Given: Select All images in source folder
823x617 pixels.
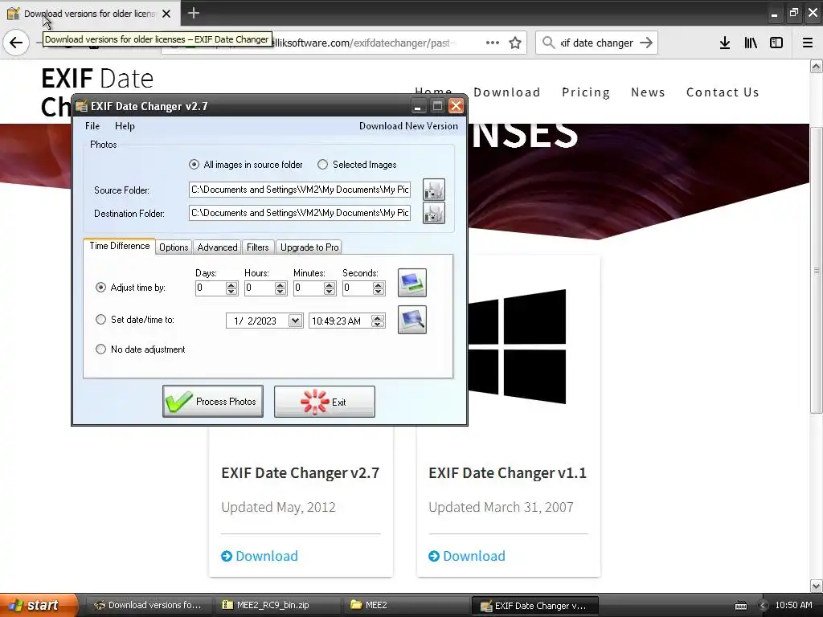Looking at the screenshot, I should (246, 165).
